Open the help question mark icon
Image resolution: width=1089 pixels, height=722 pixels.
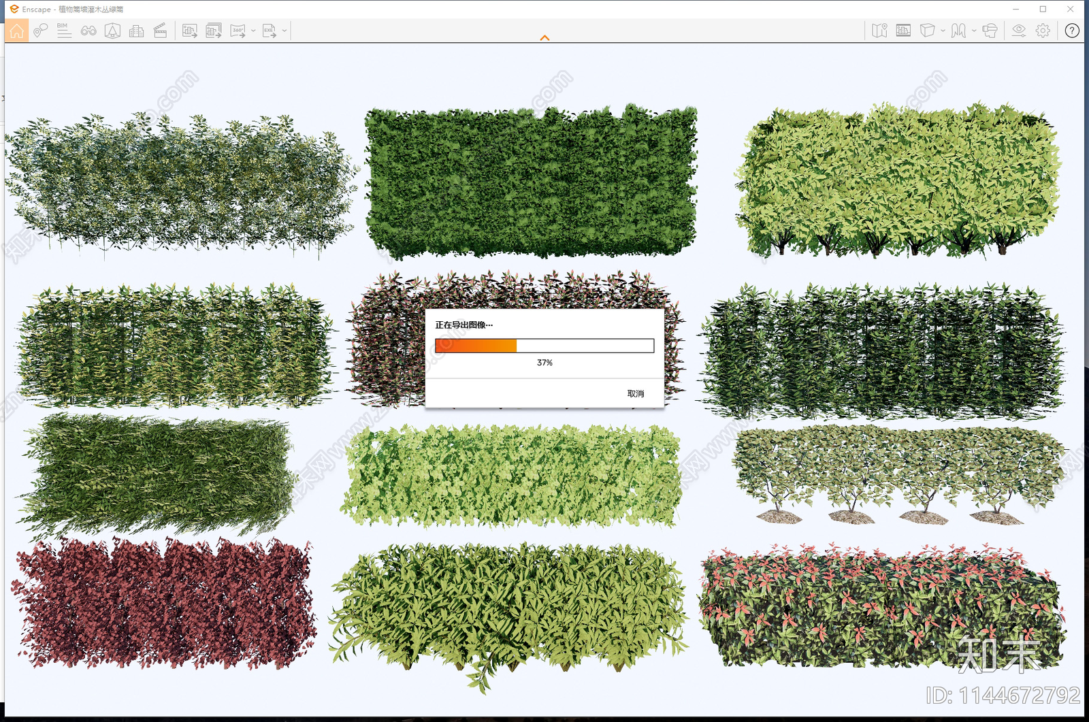pyautogui.click(x=1072, y=31)
